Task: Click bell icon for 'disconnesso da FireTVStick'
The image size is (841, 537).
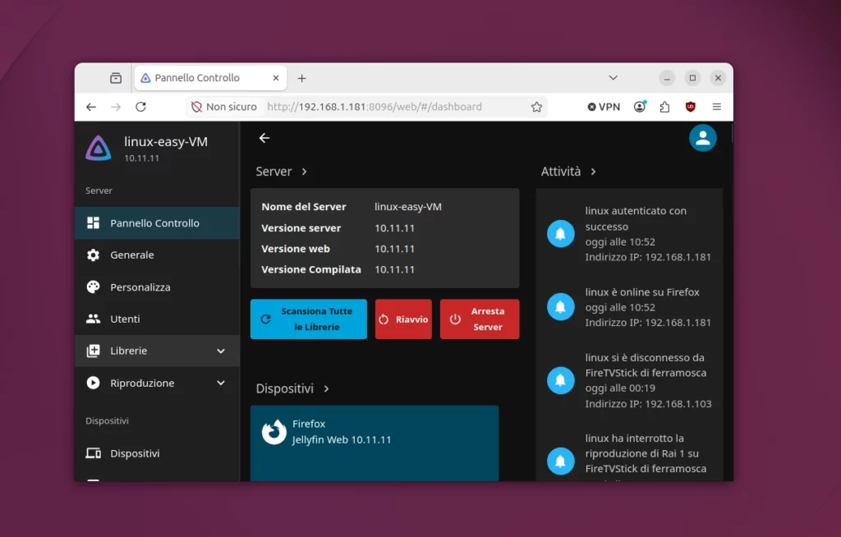Action: pyautogui.click(x=560, y=380)
